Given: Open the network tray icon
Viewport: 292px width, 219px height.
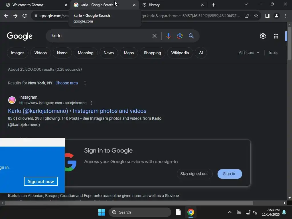Looking at the screenshot, I should click(248, 212).
